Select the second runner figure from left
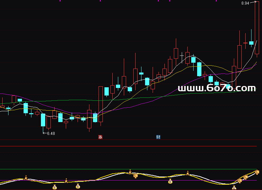The width and height of the screenshot is (262, 190). point(66,180)
